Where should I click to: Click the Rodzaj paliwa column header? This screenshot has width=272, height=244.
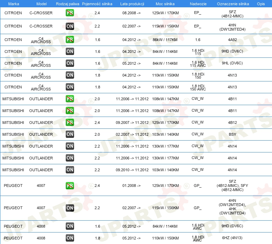coord(67,3)
